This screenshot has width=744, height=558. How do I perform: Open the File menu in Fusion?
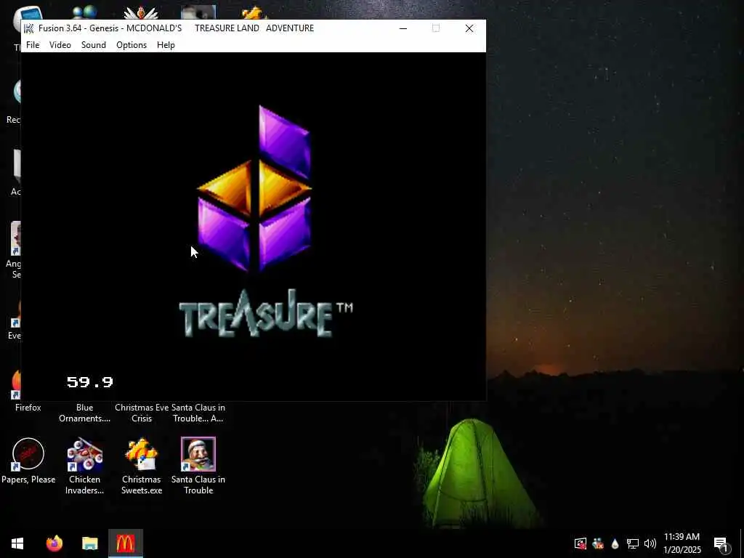tap(33, 44)
